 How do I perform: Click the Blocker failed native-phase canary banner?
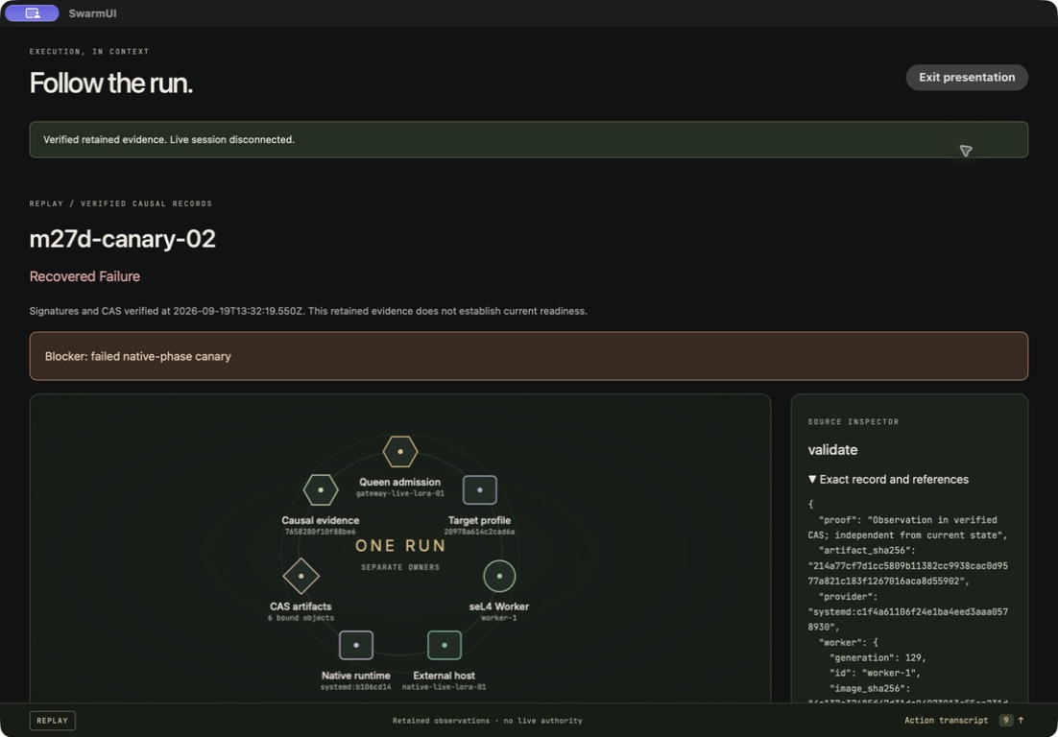(528, 356)
